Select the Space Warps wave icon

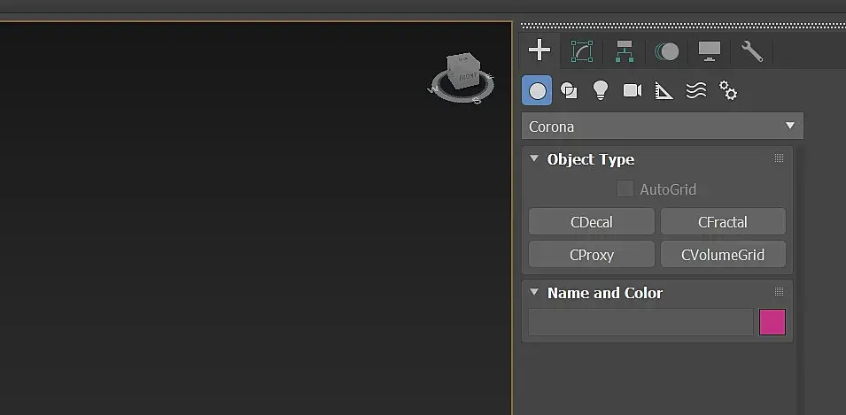pos(696,90)
